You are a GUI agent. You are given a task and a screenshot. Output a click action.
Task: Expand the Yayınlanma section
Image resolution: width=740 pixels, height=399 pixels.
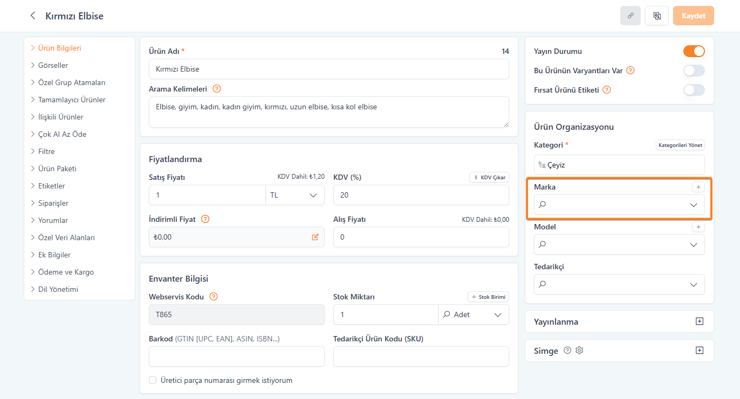[x=699, y=321]
